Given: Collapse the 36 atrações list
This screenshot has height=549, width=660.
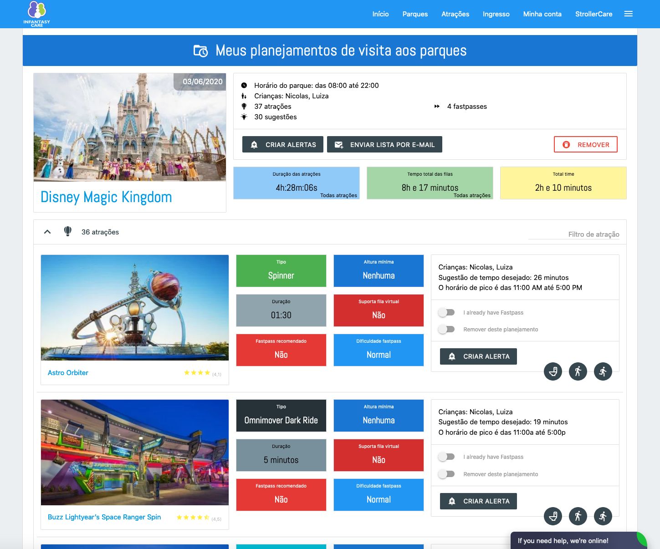Looking at the screenshot, I should click(x=47, y=232).
